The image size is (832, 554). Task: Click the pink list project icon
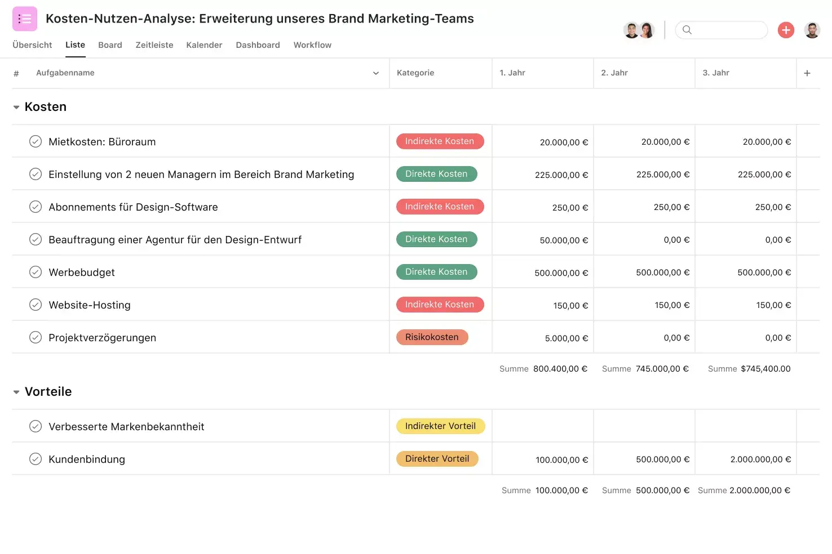(25, 19)
